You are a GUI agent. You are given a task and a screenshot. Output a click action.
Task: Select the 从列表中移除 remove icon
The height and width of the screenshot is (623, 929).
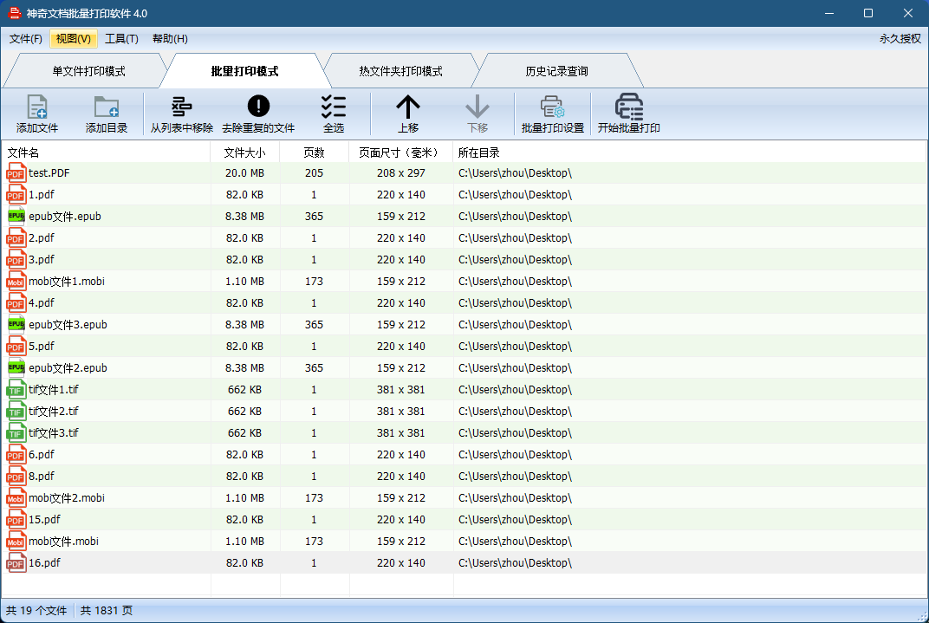pyautogui.click(x=181, y=107)
